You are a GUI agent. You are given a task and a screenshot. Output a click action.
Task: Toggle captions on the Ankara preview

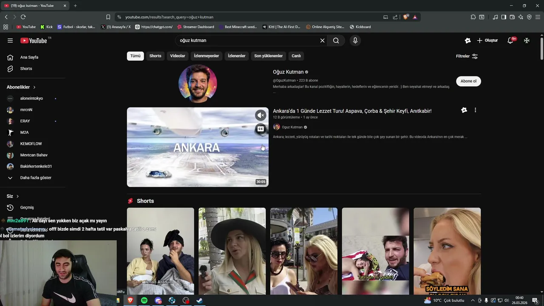(x=261, y=129)
